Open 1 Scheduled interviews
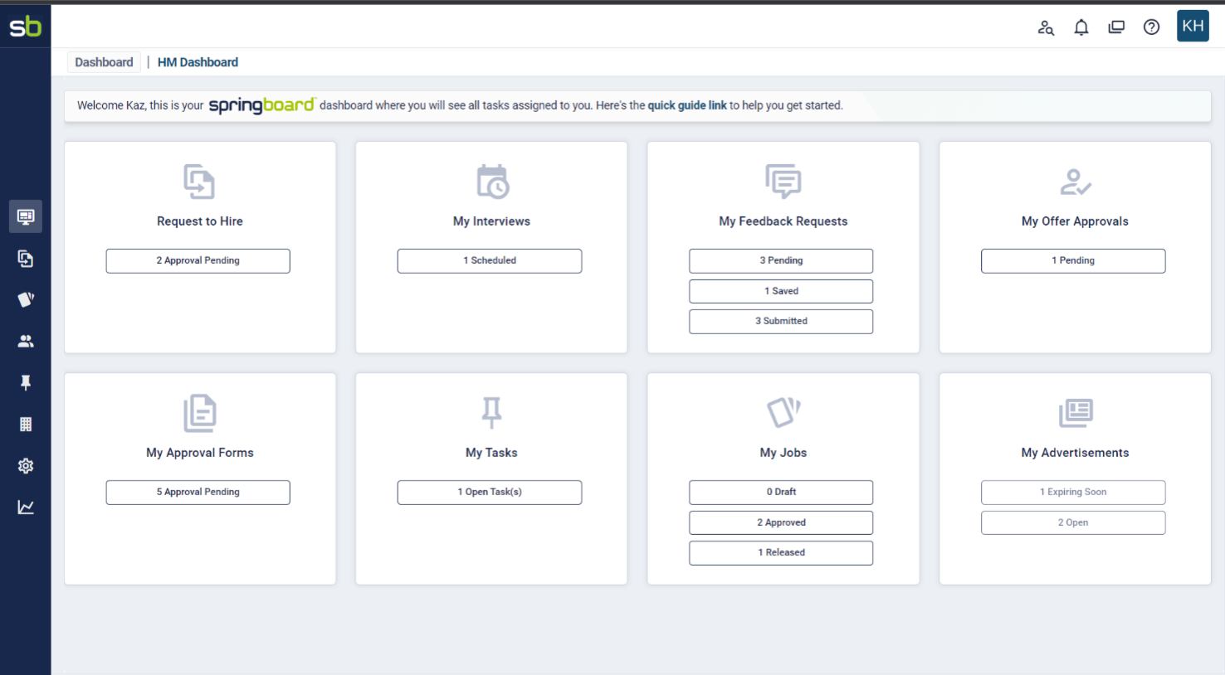 (490, 260)
